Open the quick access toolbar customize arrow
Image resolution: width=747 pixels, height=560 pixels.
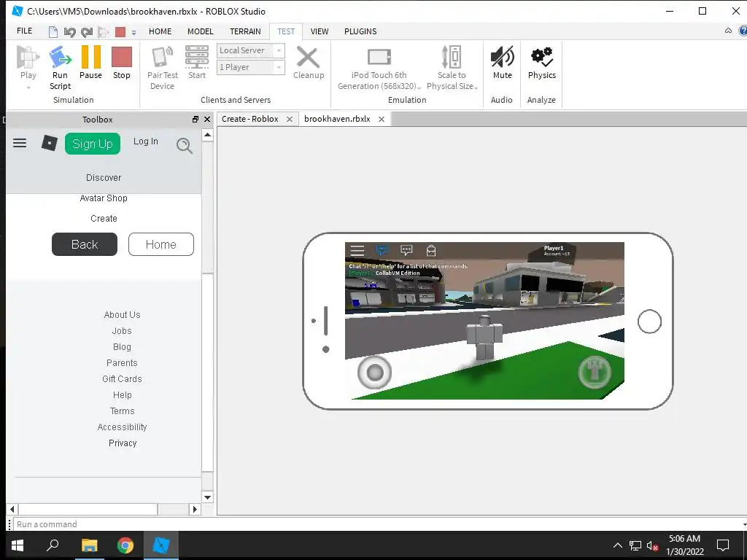[134, 33]
